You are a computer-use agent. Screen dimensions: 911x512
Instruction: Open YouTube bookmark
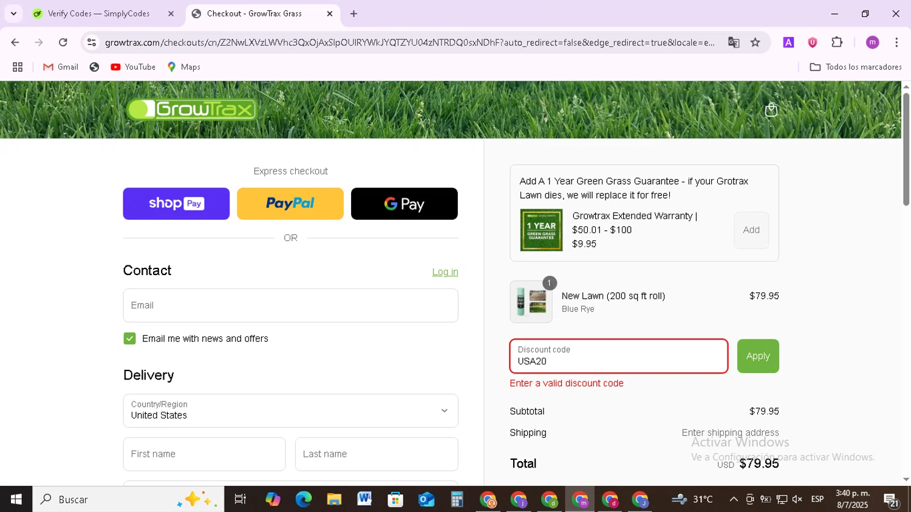(133, 67)
